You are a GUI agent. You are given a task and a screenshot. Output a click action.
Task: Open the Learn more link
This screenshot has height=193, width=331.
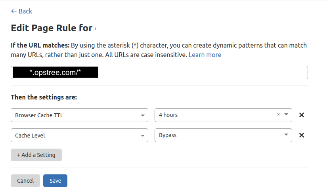click(x=205, y=55)
